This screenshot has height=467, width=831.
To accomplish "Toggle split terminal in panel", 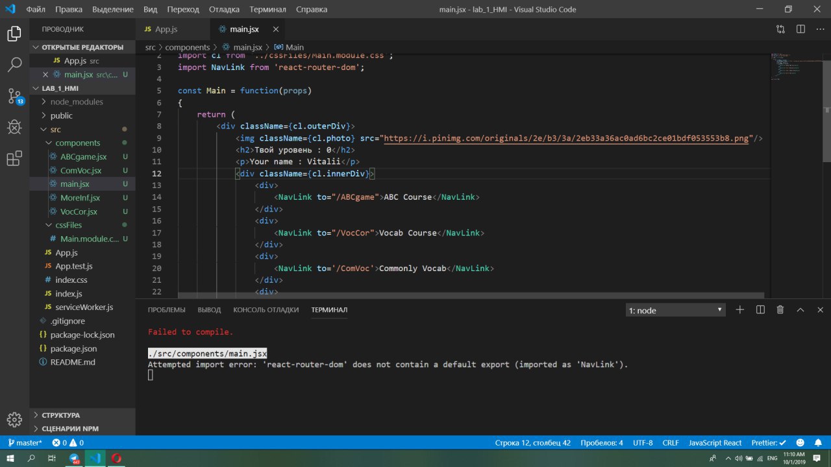I will 760,310.
